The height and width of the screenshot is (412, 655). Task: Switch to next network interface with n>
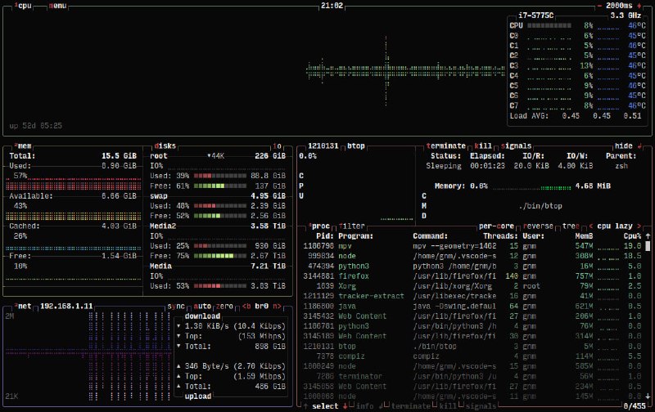(x=277, y=306)
